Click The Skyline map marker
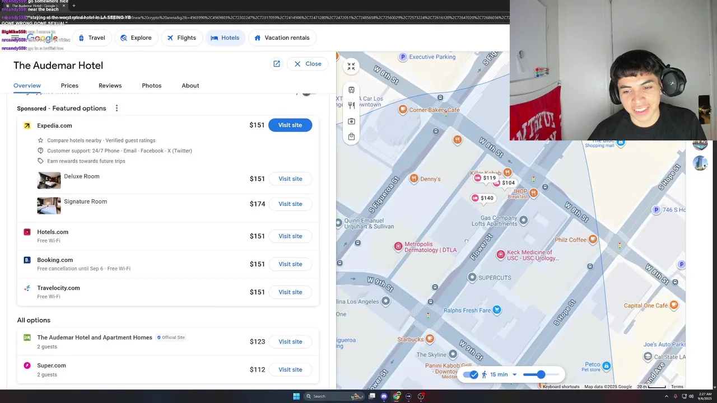This screenshot has height=403, width=717. 453,354
